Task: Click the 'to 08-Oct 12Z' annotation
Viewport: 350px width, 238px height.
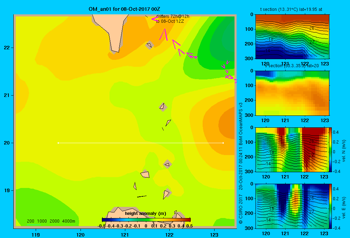Action: click(170, 21)
